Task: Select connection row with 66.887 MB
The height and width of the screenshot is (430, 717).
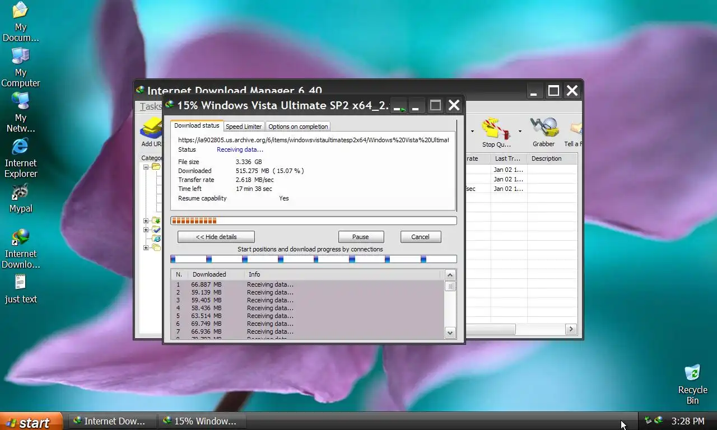Action: point(307,284)
